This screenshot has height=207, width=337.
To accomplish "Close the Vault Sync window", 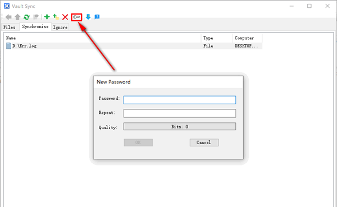I will click(327, 6).
